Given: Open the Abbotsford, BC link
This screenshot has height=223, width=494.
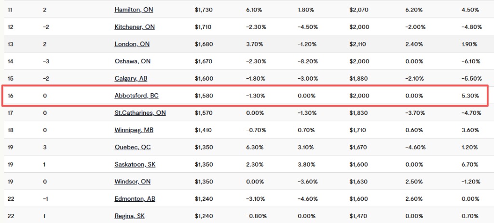Looking at the screenshot, I should pos(137,96).
